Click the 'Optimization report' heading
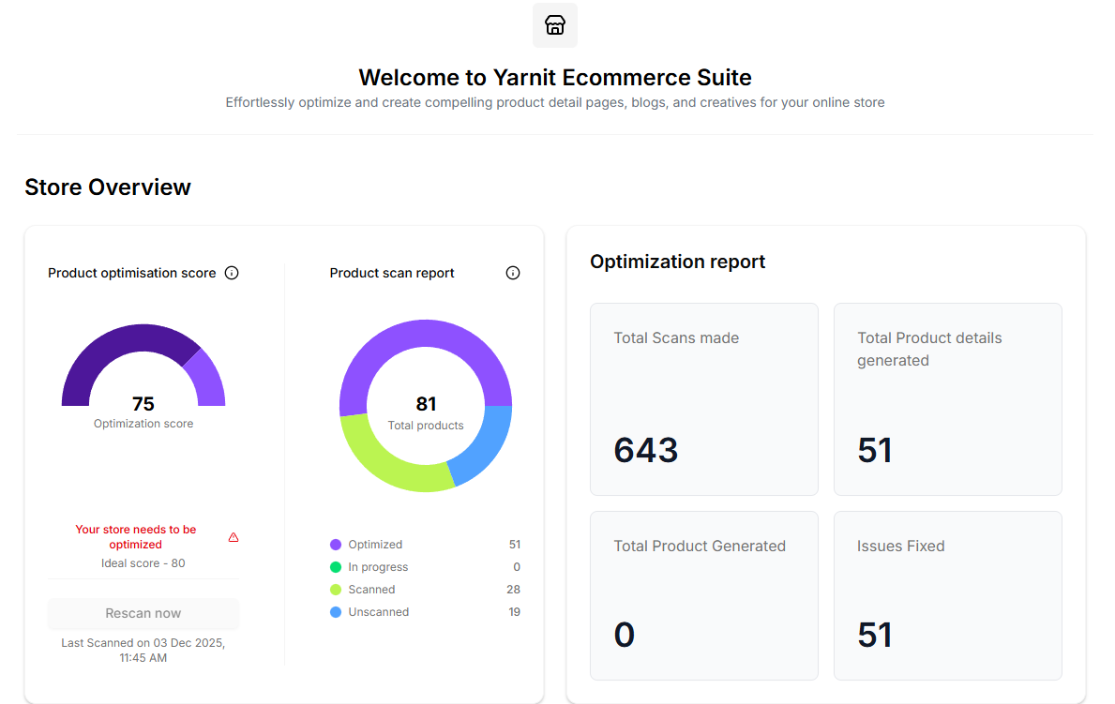 (x=678, y=262)
